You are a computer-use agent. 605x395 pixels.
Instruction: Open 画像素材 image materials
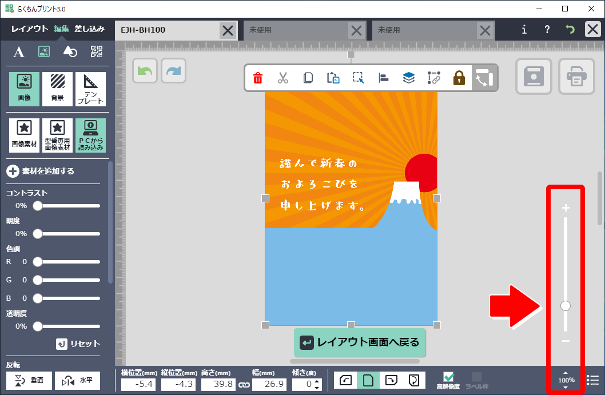tap(25, 135)
